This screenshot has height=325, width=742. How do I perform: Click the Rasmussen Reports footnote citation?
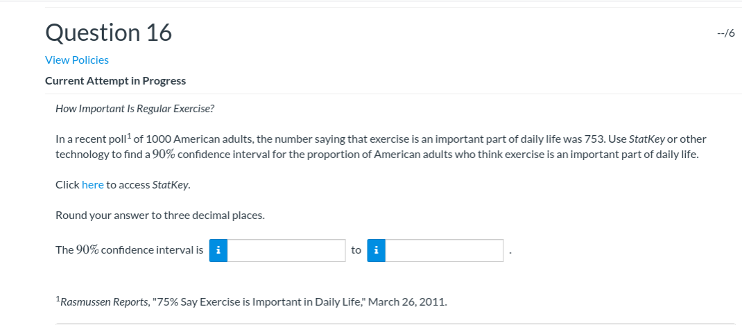coord(253,302)
